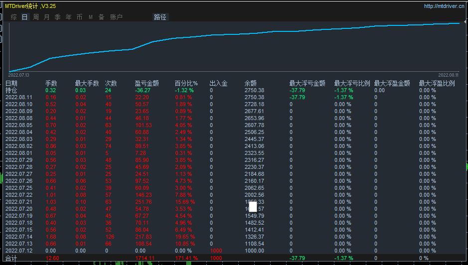Image resolution: width=468 pixels, height=265 pixels.
Task: Select the 2022.07.12 date row
Action: tap(19, 251)
